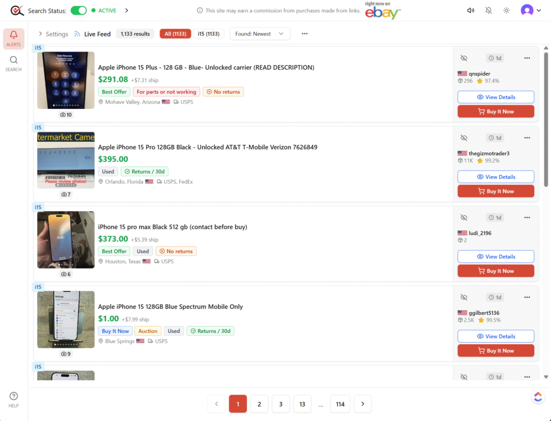
Task: Go to page 2 of results
Action: pyautogui.click(x=259, y=404)
